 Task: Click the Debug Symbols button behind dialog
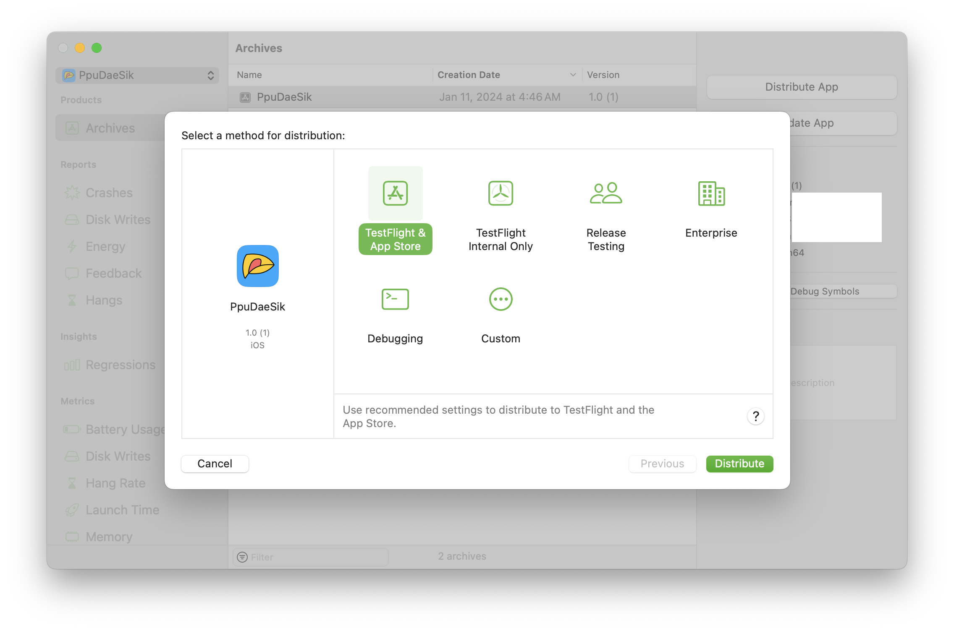tap(843, 292)
